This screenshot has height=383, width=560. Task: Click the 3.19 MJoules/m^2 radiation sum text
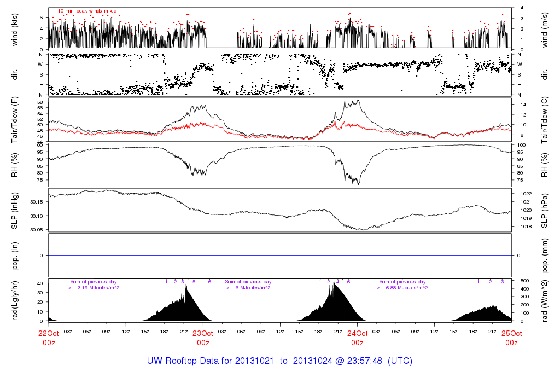tap(94, 288)
